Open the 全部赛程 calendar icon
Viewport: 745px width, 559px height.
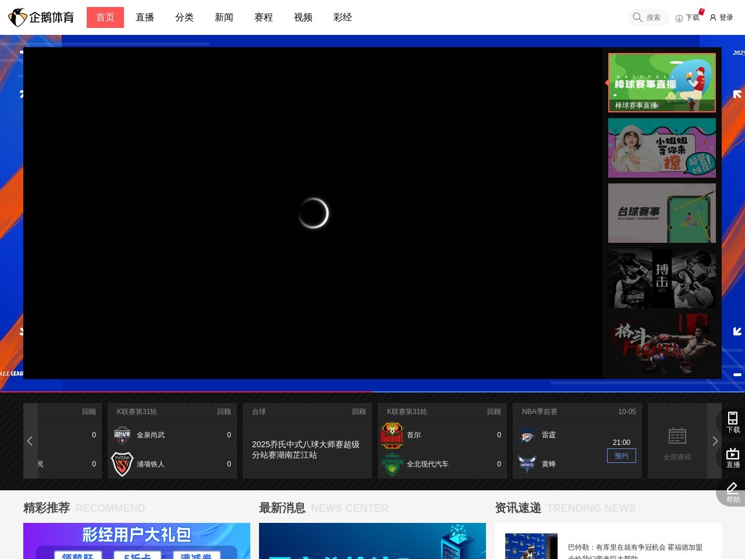tap(677, 436)
